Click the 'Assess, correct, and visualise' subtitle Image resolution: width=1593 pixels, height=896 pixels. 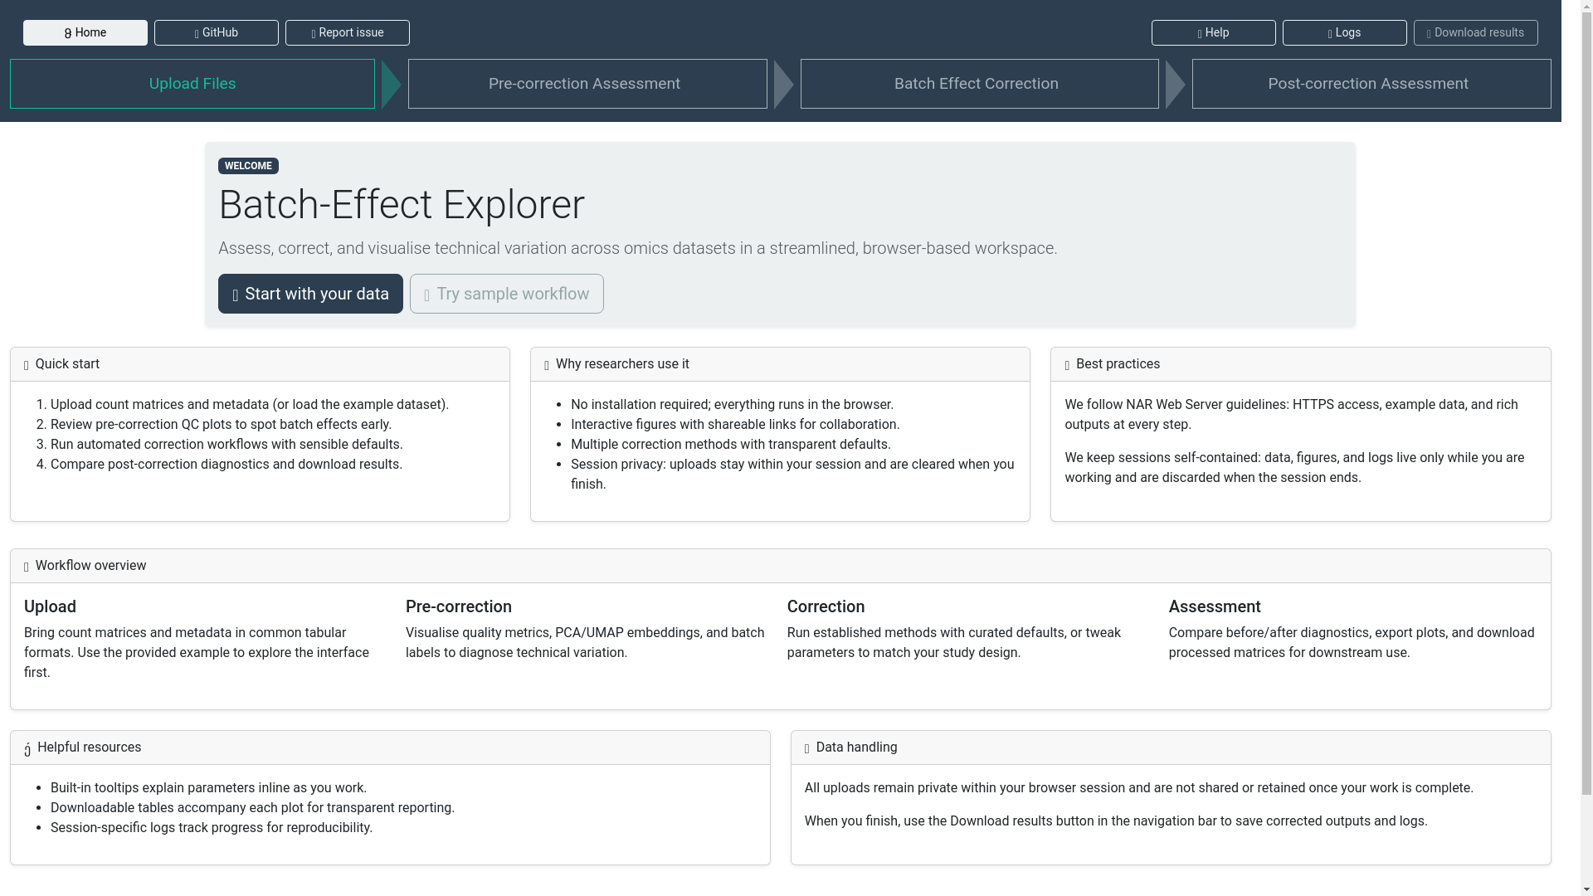[637, 249]
